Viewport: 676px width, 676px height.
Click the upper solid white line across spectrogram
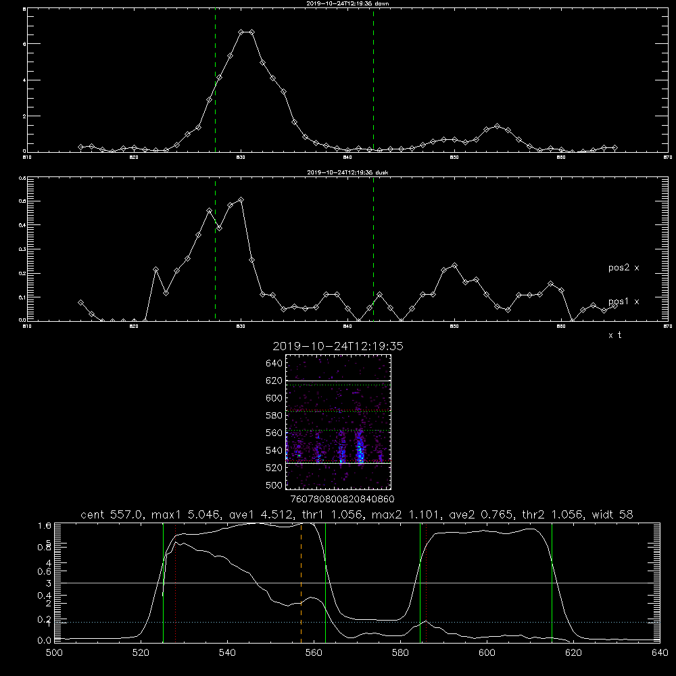coord(339,381)
